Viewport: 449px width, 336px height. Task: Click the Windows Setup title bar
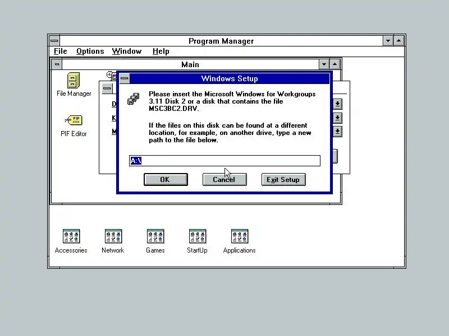tap(230, 78)
